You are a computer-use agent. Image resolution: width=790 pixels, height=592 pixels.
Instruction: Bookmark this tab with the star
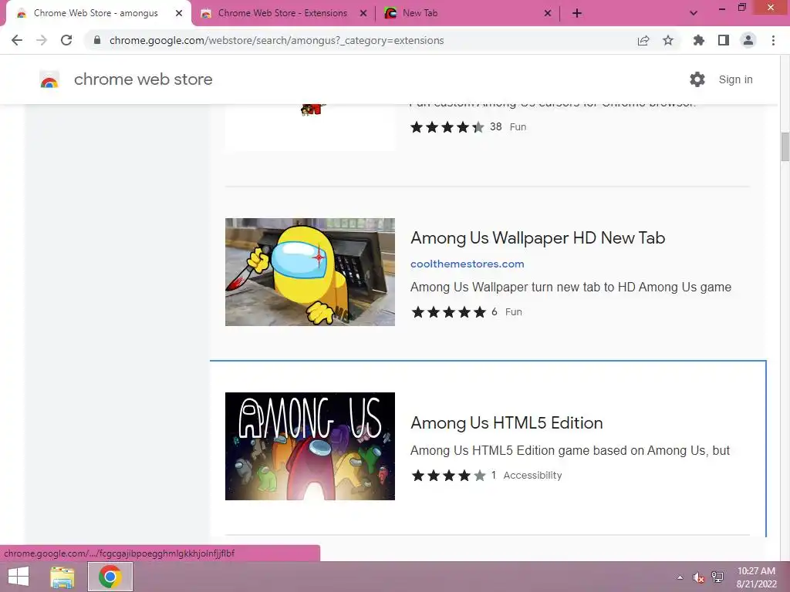click(668, 40)
